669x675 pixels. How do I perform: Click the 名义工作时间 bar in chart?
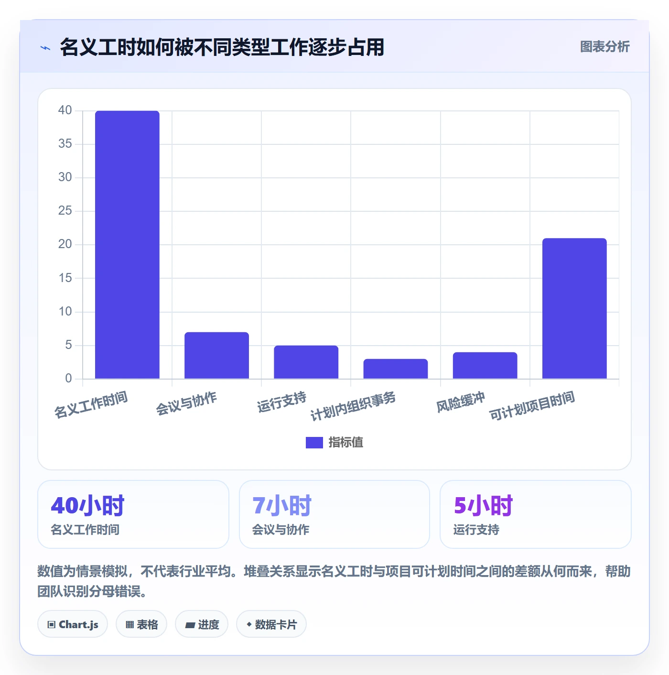[127, 245]
